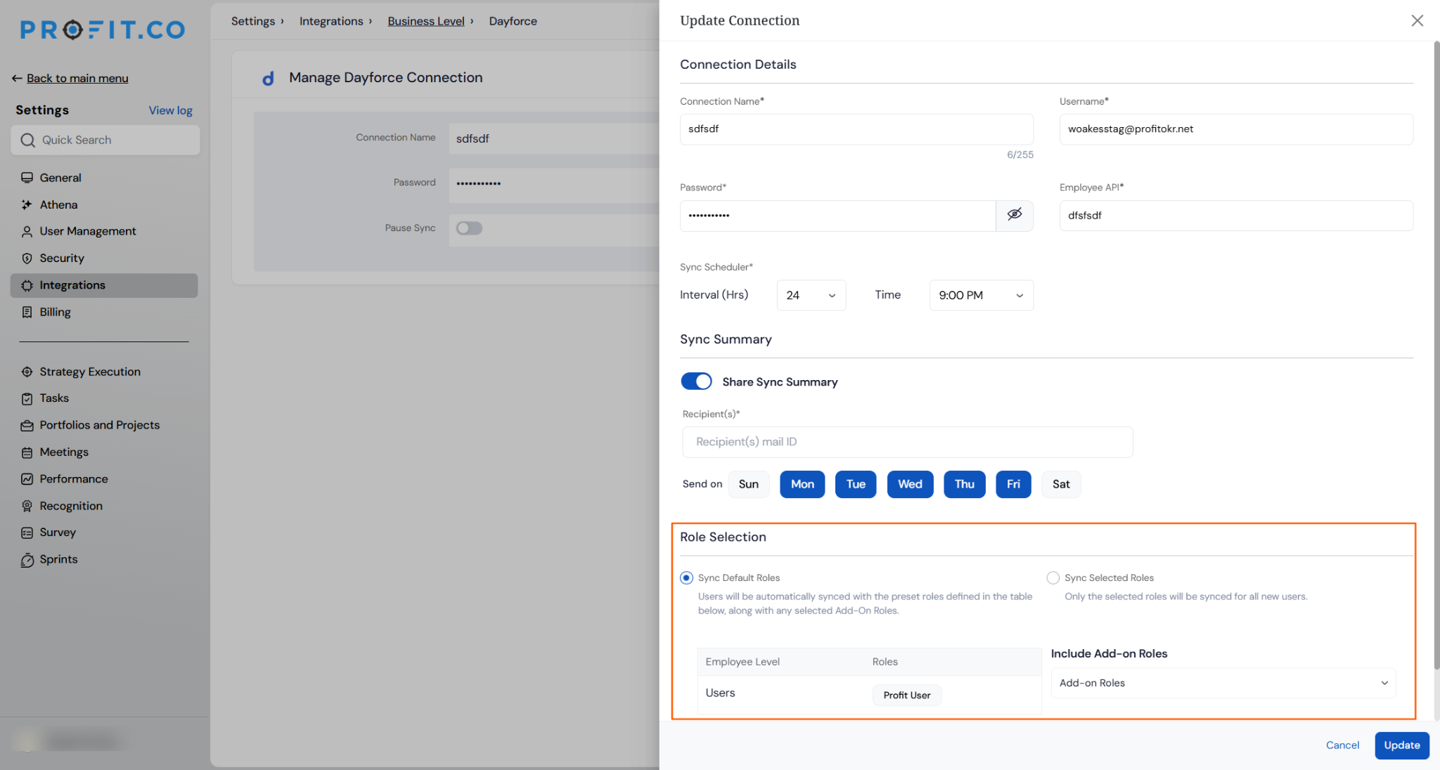
Task: Click the Profit User role chip
Action: click(906, 696)
